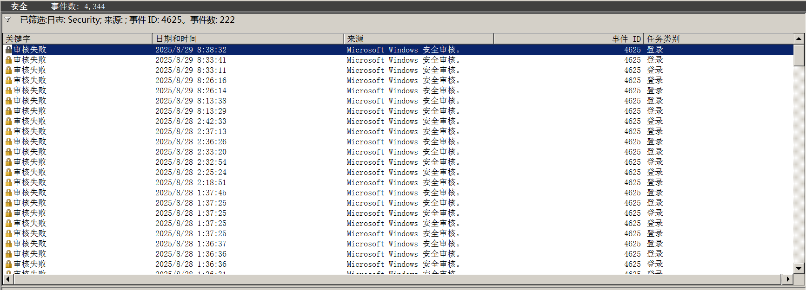Click lock icon of 8:38:32 event

pos(8,50)
